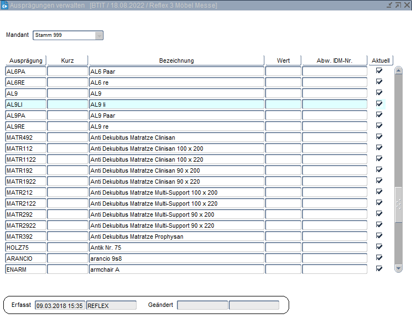
Task: Toggle Aktuell checkbox for ENARM armchair A
Action: [x=379, y=269]
